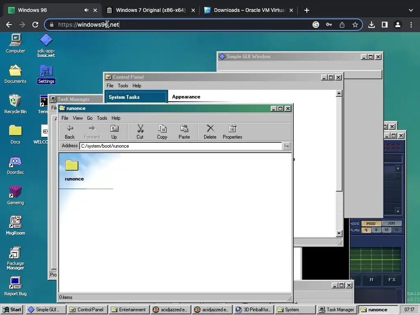This screenshot has width=420, height=315.
Task: Click Control Panel scrollbar down arrow
Action: pyautogui.click(x=339, y=233)
